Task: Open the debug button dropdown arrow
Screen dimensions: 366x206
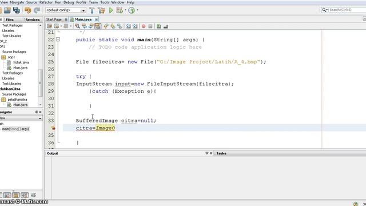Action: (125, 10)
